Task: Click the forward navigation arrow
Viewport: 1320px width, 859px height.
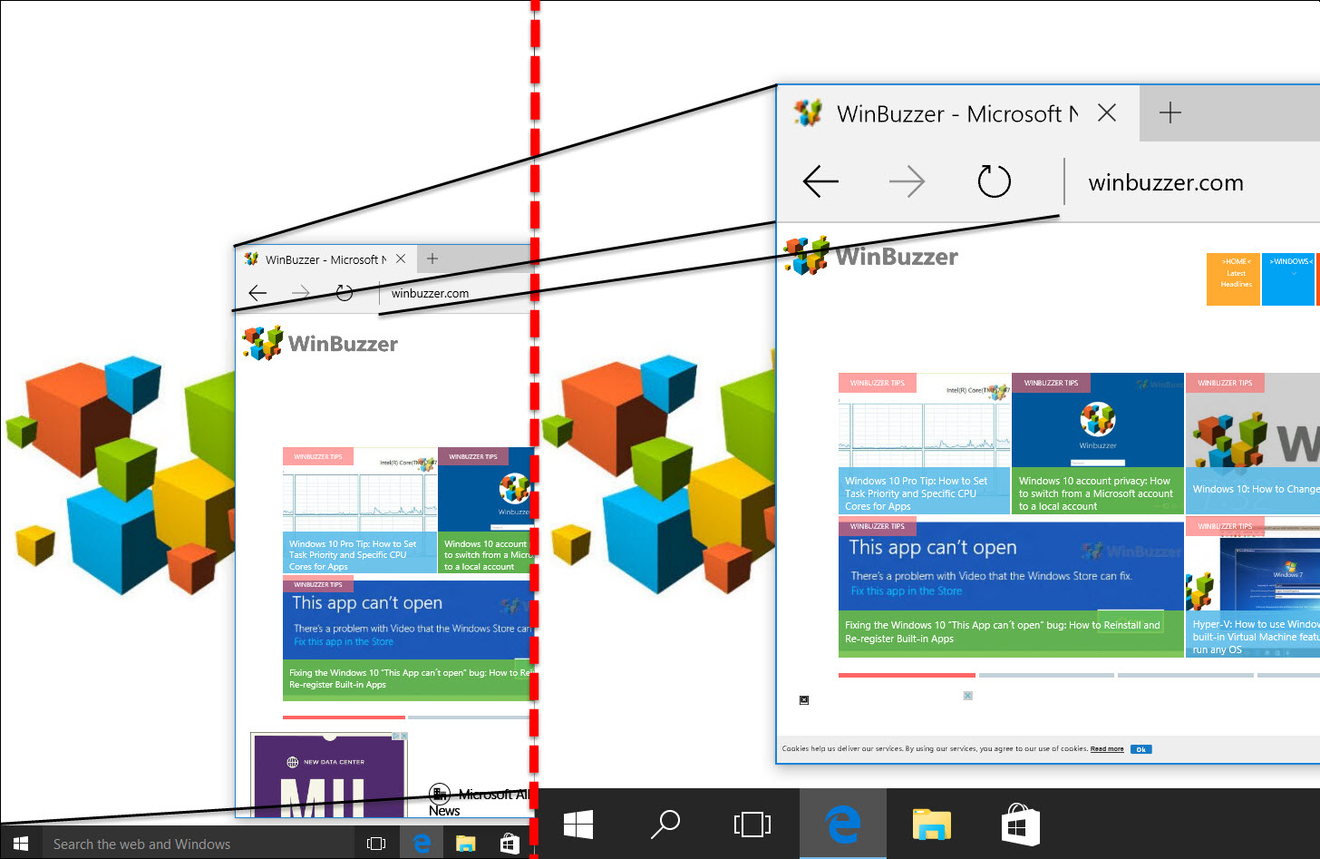Action: [x=907, y=181]
